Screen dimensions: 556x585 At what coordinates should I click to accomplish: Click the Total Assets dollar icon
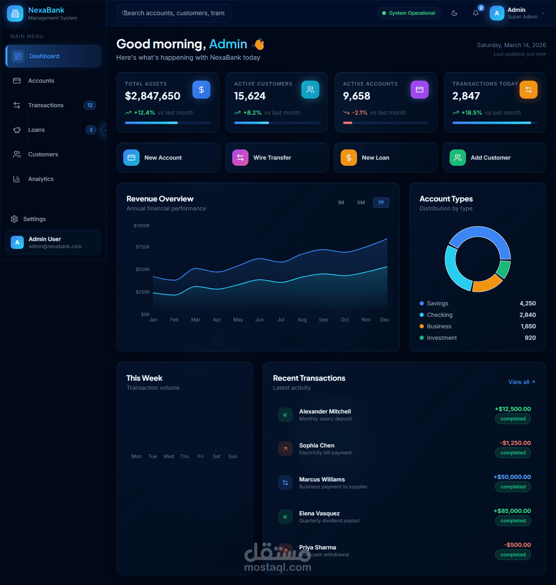[201, 90]
